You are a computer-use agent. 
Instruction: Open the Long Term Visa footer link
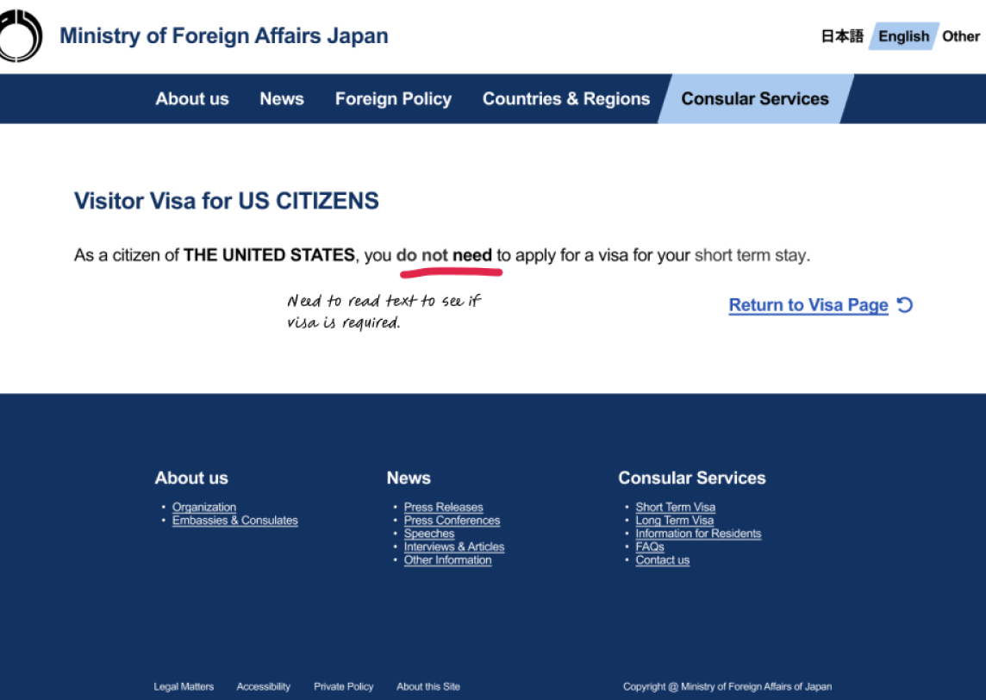675,520
